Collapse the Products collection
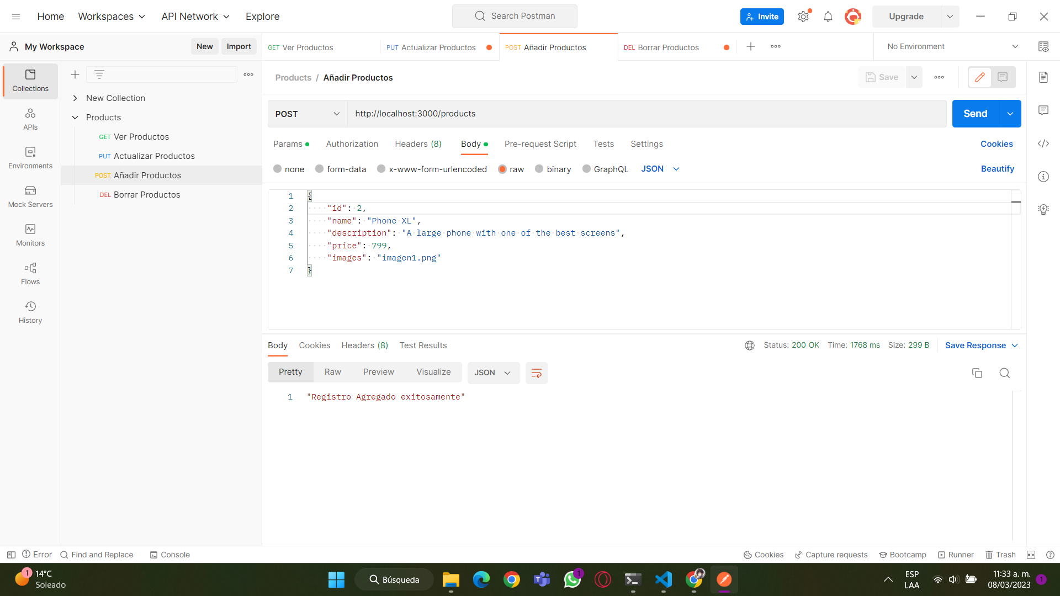This screenshot has height=596, width=1060. (75, 117)
